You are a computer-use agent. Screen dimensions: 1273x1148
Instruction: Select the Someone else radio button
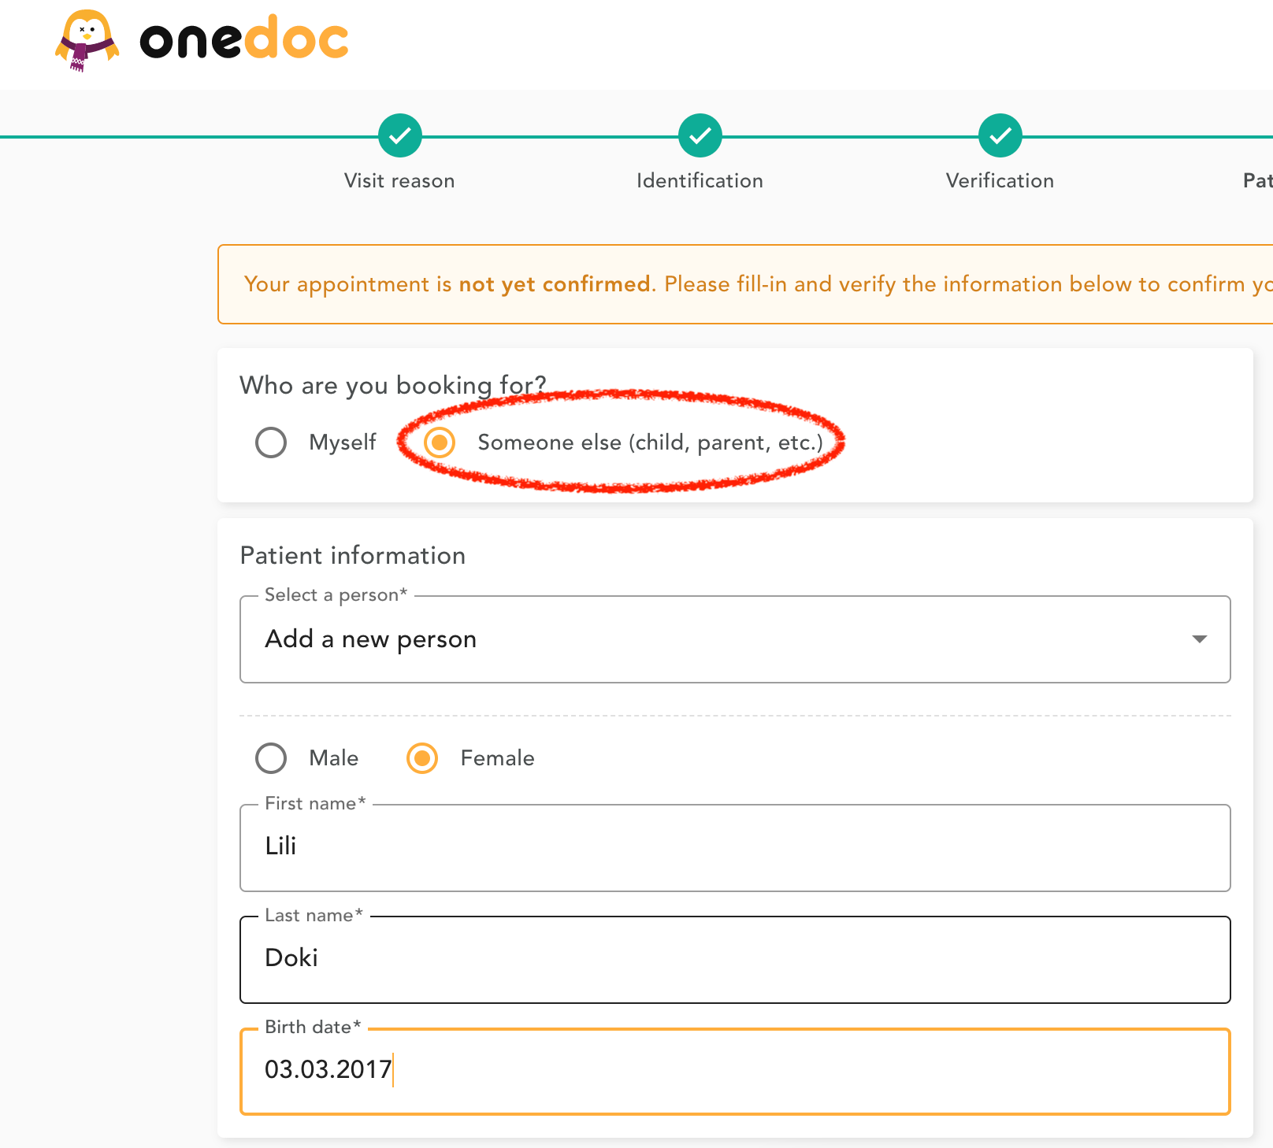tap(440, 443)
